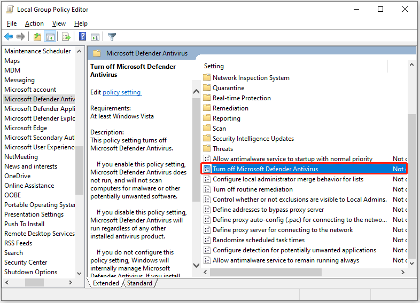Click icon of Define addresses to bypass proxy server
Screen dimensions: 420x303
tap(207, 210)
